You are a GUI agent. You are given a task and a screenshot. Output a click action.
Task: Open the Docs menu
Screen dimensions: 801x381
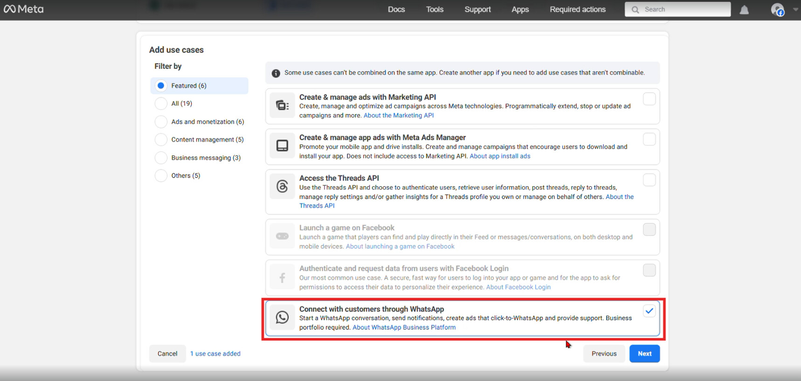(396, 9)
